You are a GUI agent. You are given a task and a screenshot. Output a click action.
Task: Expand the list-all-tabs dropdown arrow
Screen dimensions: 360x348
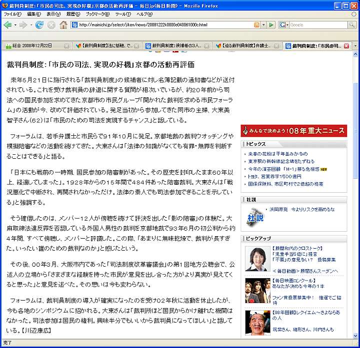pos(355,46)
